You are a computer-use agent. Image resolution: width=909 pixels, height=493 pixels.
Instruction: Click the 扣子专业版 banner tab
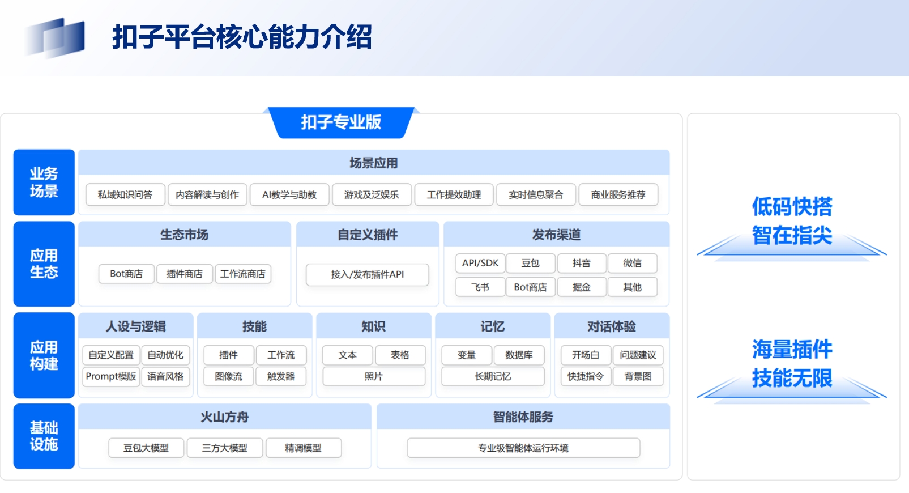point(341,122)
